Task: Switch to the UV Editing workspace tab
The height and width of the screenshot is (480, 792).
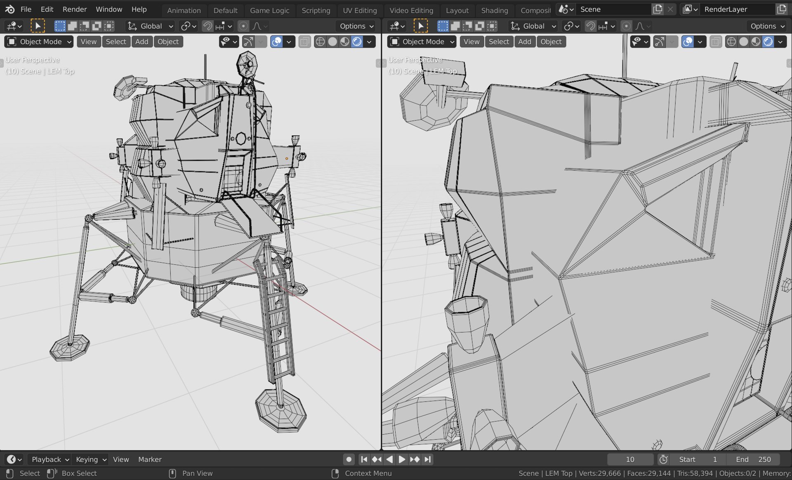Action: point(360,10)
